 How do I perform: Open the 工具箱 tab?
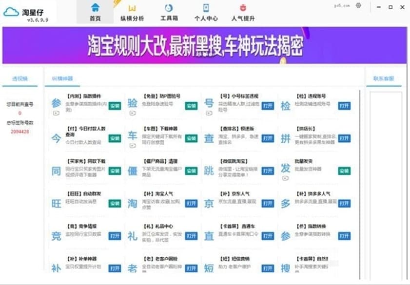(169, 12)
